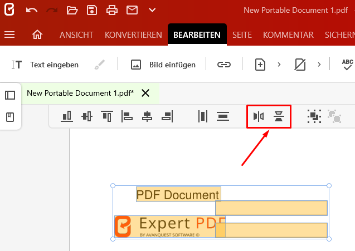Open the SICHERN tab
This screenshot has height=251, width=355.
pyautogui.click(x=340, y=35)
